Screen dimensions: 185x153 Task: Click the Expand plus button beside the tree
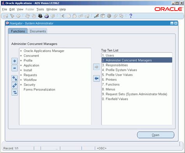[x=14, y=61]
